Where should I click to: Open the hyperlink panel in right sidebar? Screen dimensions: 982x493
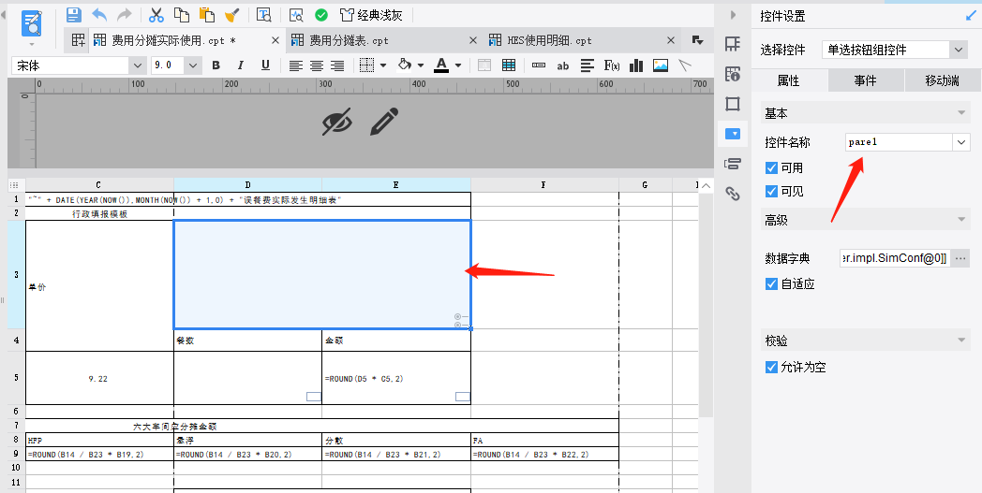733,194
